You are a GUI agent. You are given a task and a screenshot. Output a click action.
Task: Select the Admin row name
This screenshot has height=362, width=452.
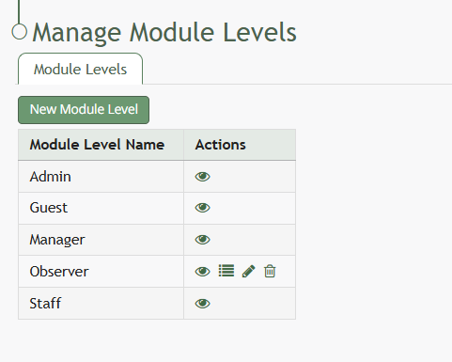51,177
